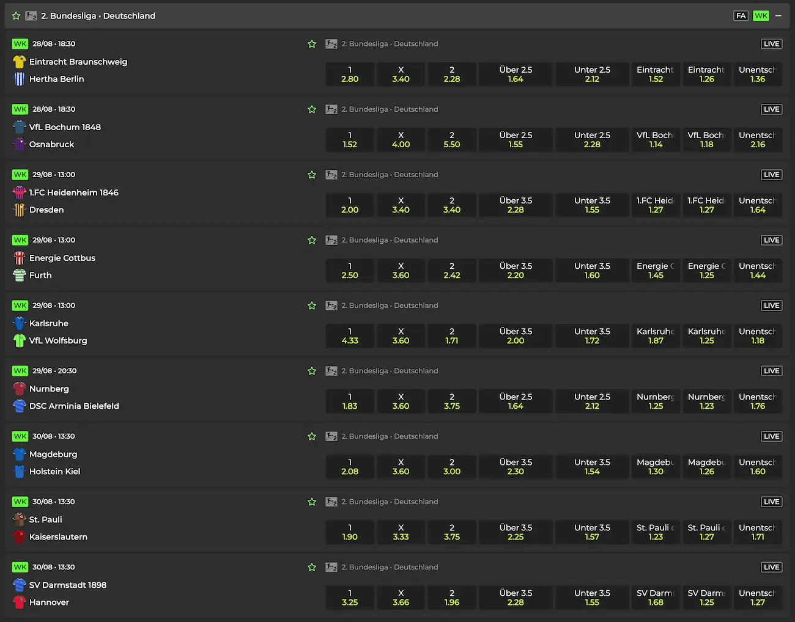795x622 pixels.
Task: Select draw odds 4.00 for Bochum vs Osnabruck
Action: pyautogui.click(x=401, y=140)
